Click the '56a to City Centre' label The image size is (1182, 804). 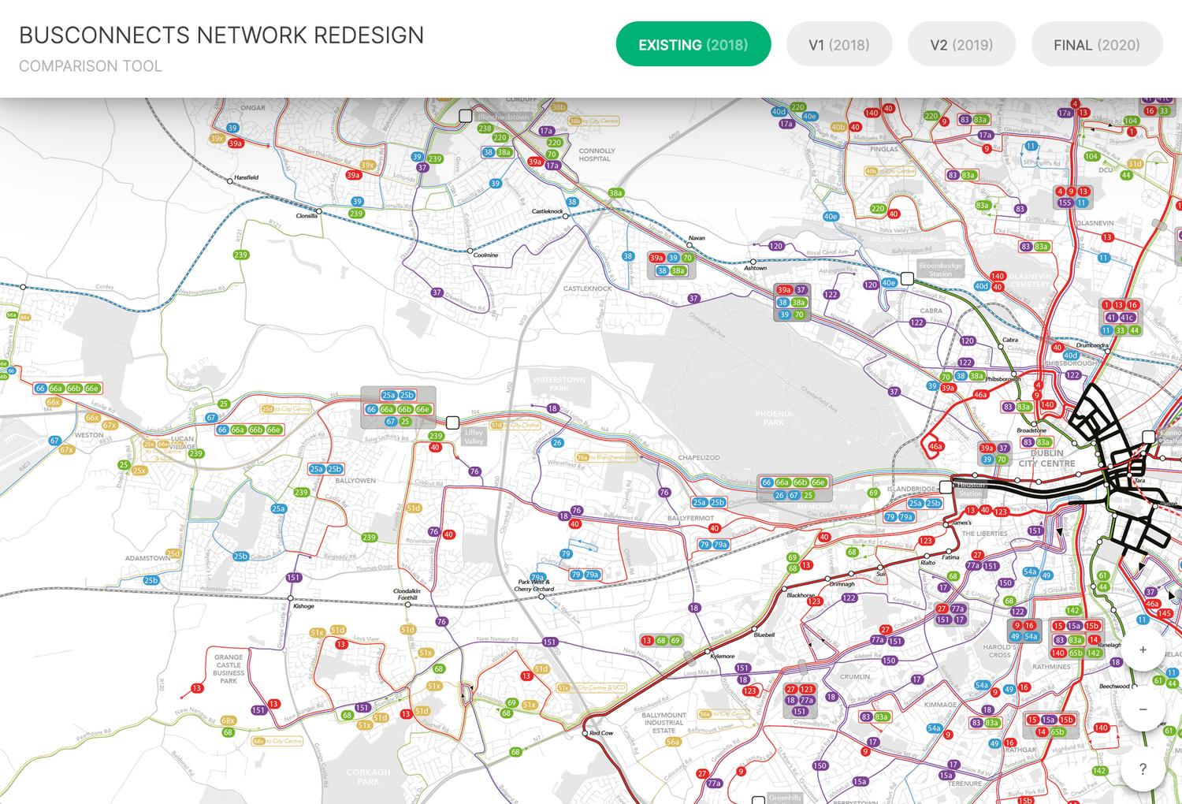click(723, 714)
